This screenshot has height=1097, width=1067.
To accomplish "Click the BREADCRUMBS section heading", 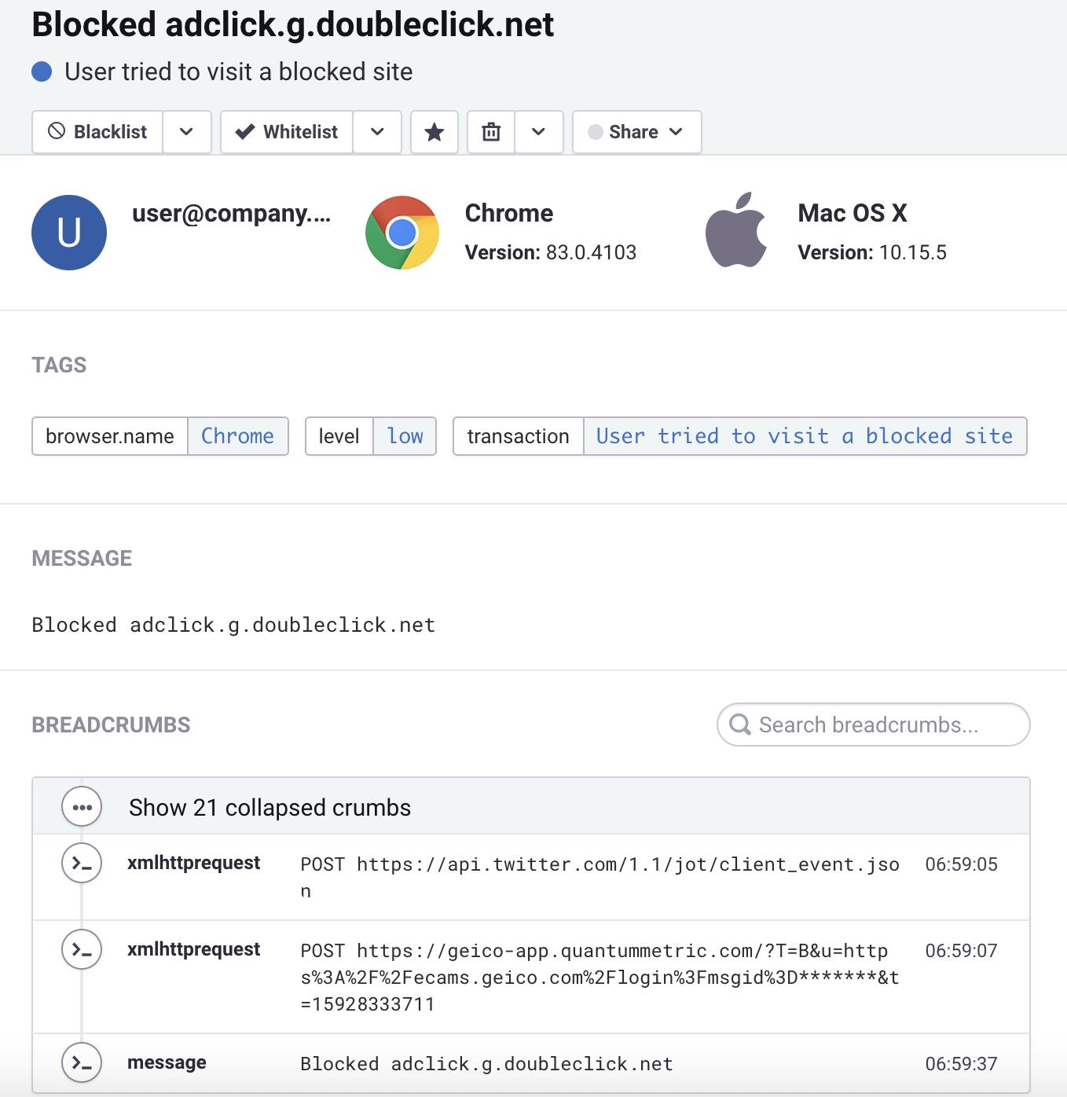I will pyautogui.click(x=111, y=725).
